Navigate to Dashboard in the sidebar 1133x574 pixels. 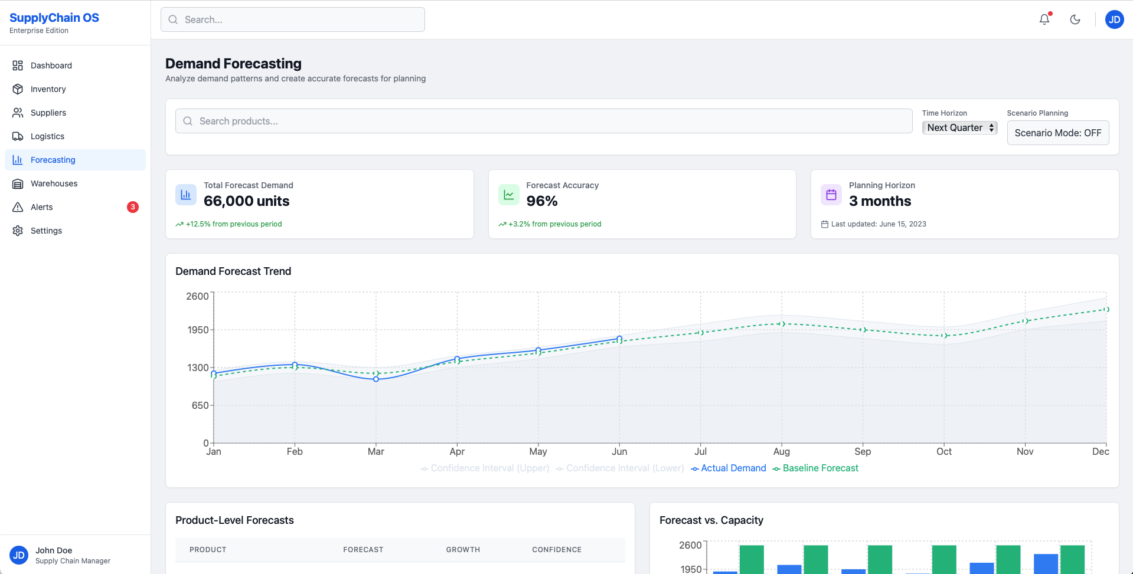click(51, 65)
